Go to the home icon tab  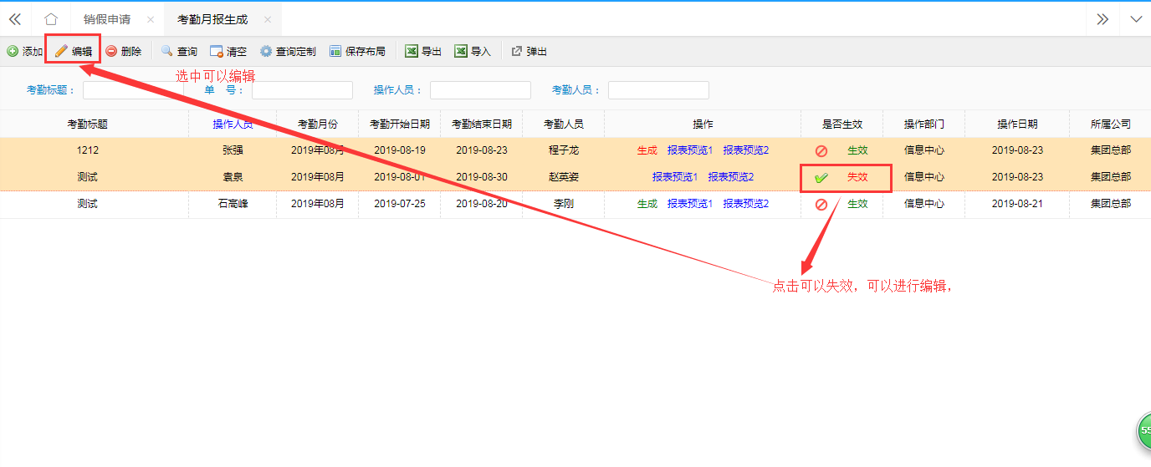point(51,19)
